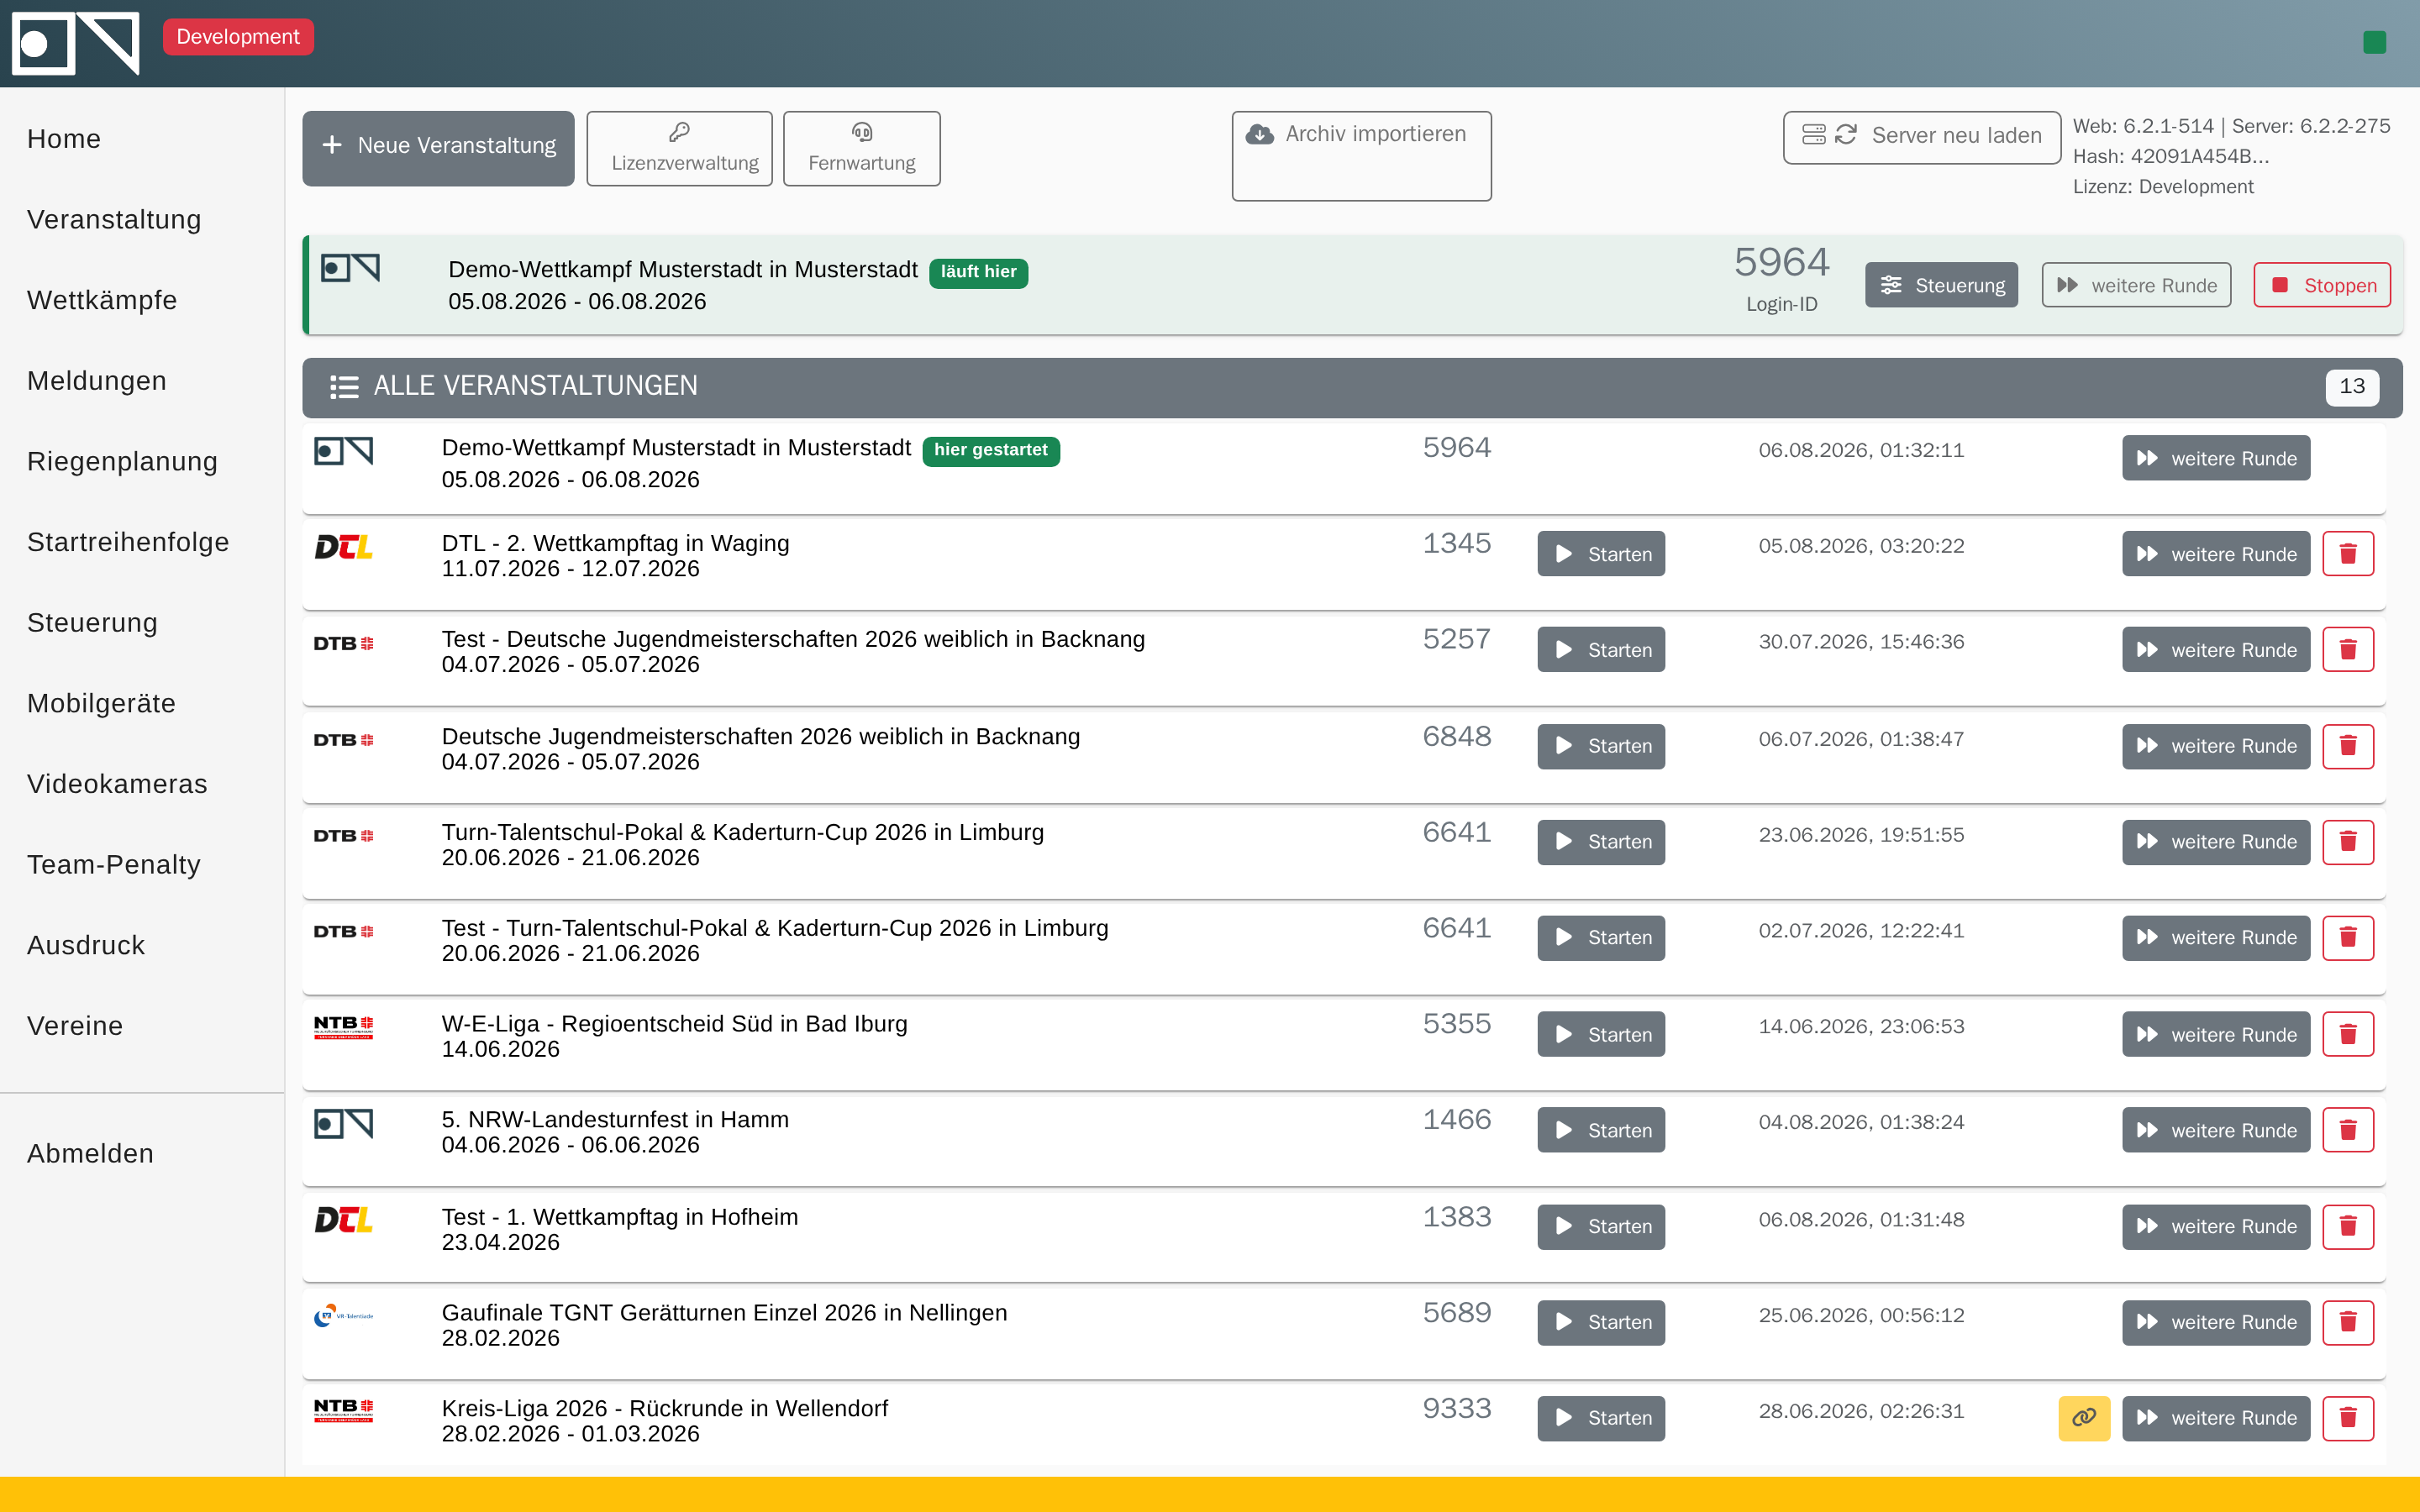
Task: Open Steuerung for the running event
Action: point(1941,285)
